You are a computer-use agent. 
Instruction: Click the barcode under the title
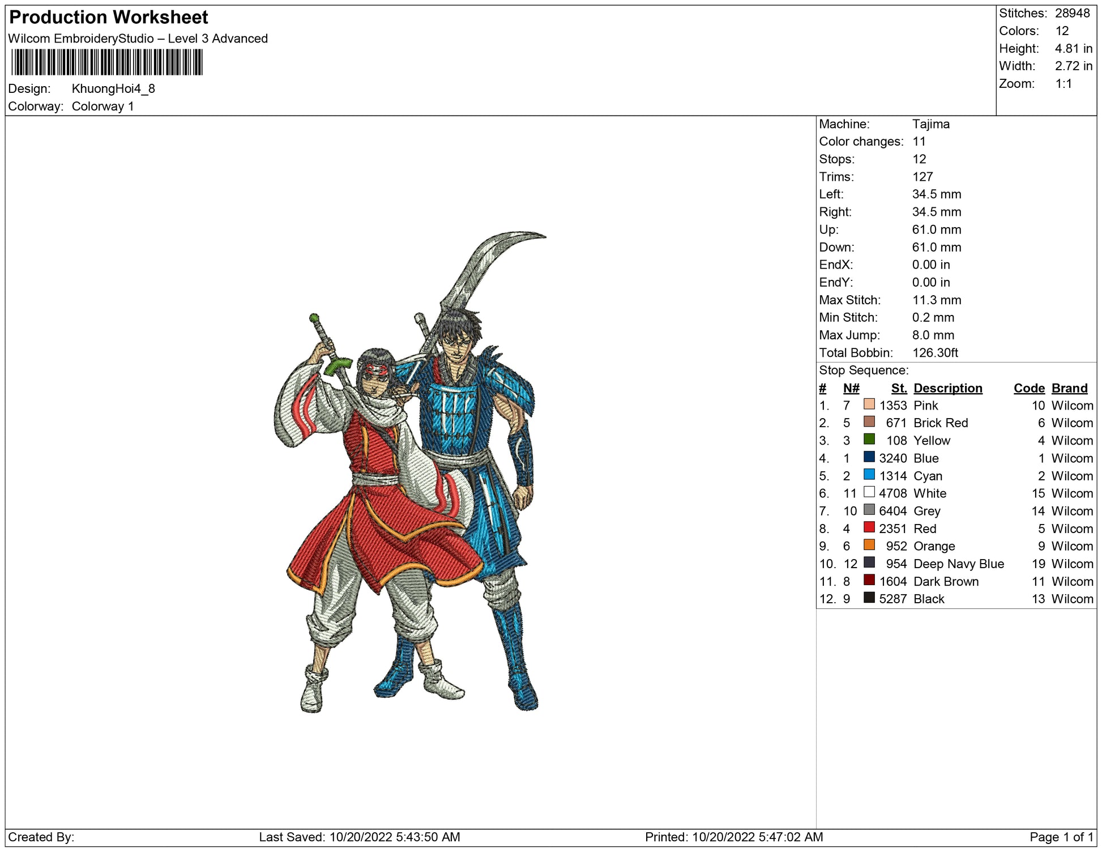pos(106,62)
